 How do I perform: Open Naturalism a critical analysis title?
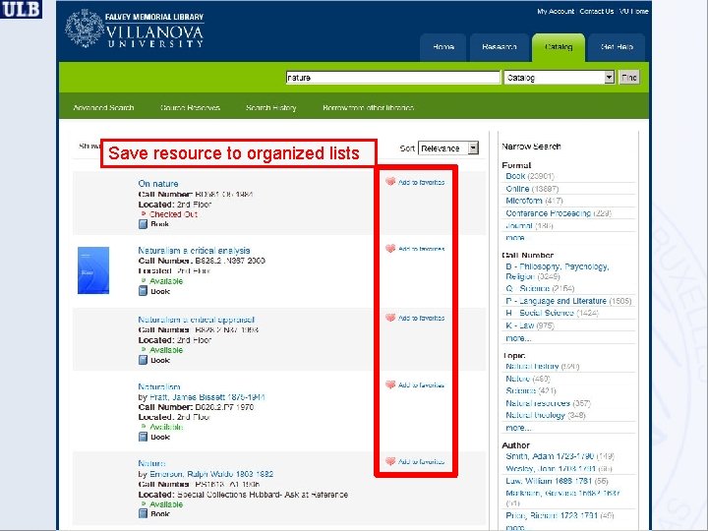(194, 250)
